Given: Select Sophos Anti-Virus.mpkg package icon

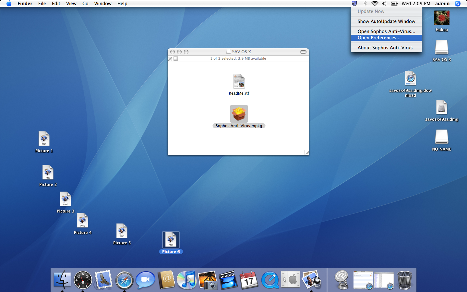Looking at the screenshot, I should 239,114.
